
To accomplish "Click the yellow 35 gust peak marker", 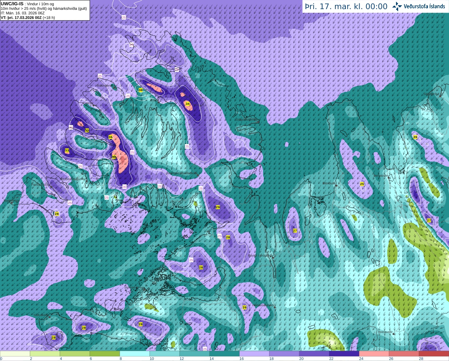I will click(87, 130).
